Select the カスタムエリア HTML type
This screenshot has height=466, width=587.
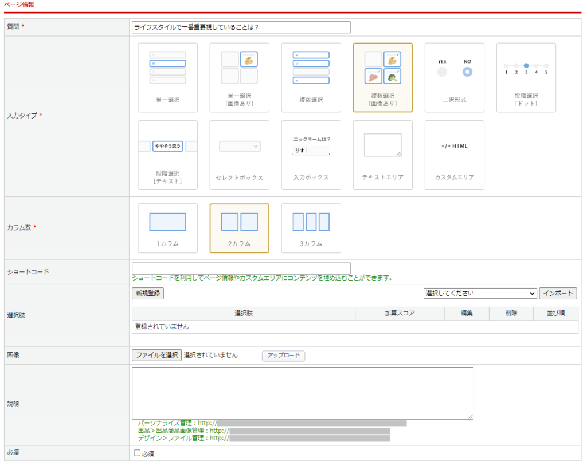click(x=454, y=155)
